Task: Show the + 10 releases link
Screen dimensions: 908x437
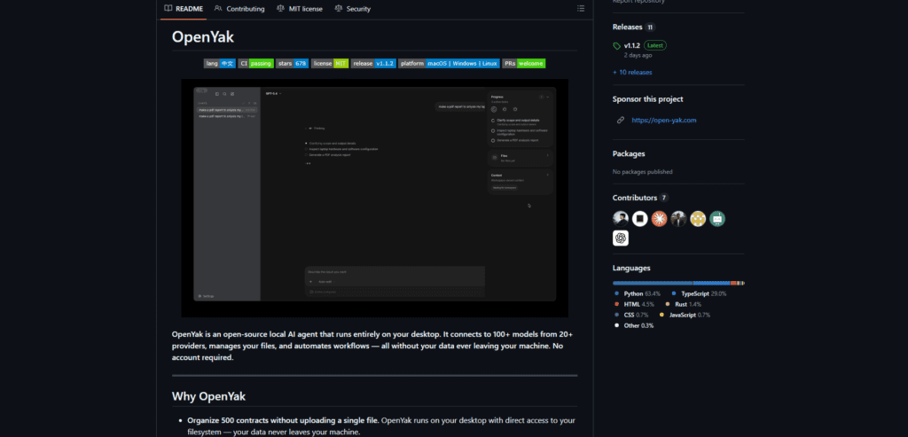Action: pos(632,73)
